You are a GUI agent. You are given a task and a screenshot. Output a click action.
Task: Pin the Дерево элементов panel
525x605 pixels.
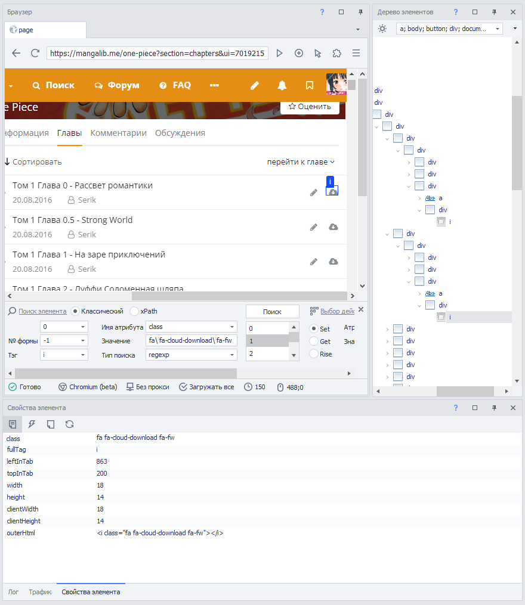click(x=494, y=12)
